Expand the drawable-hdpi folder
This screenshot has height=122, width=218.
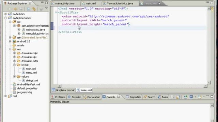click(x=14, y=53)
